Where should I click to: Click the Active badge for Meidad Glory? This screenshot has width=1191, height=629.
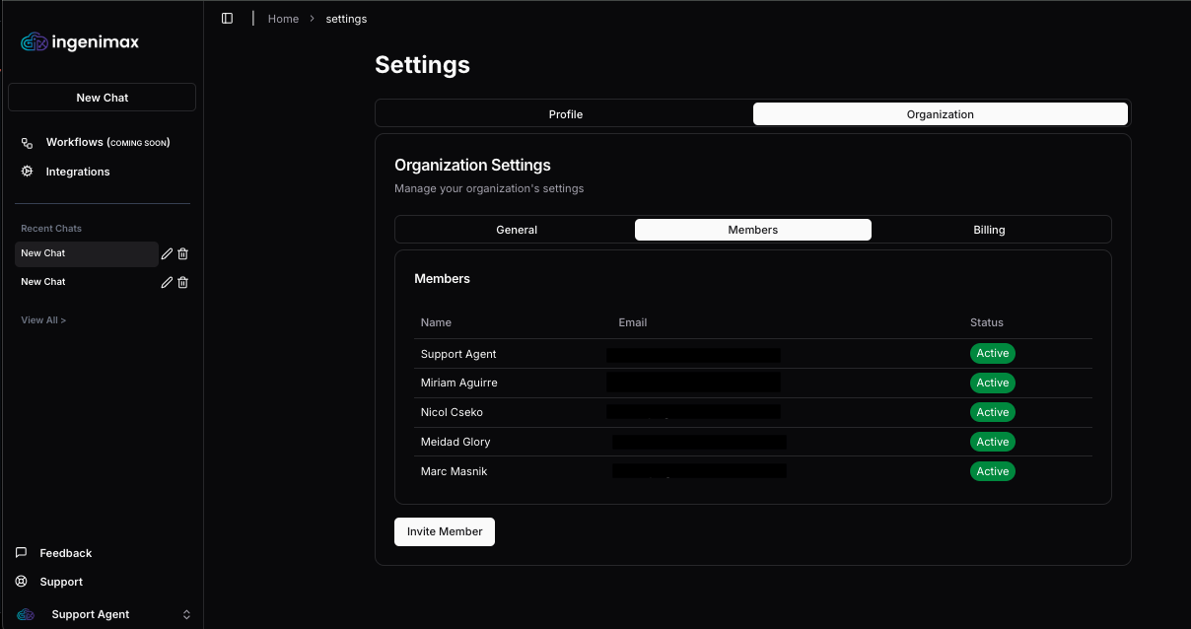click(x=993, y=442)
